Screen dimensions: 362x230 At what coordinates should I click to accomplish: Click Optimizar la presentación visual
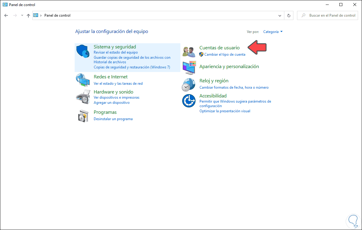click(225, 111)
